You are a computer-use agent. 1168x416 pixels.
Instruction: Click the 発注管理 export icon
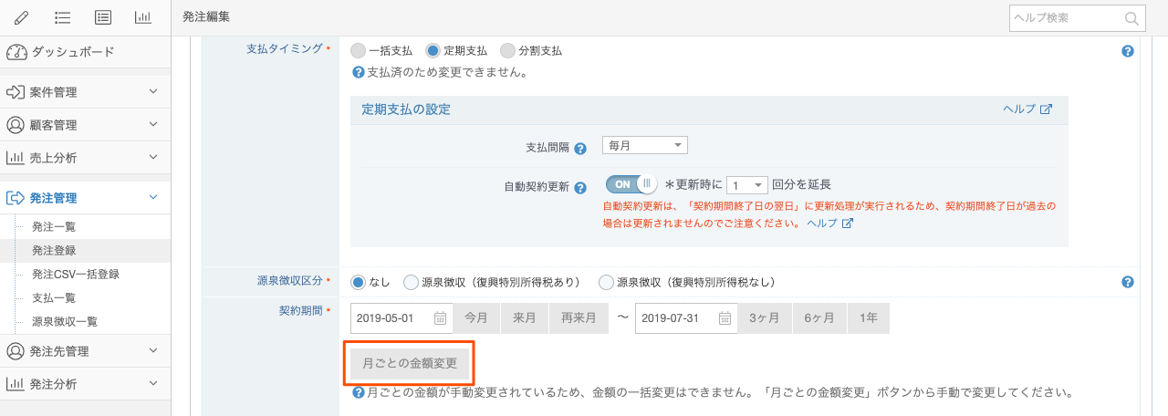tap(16, 198)
